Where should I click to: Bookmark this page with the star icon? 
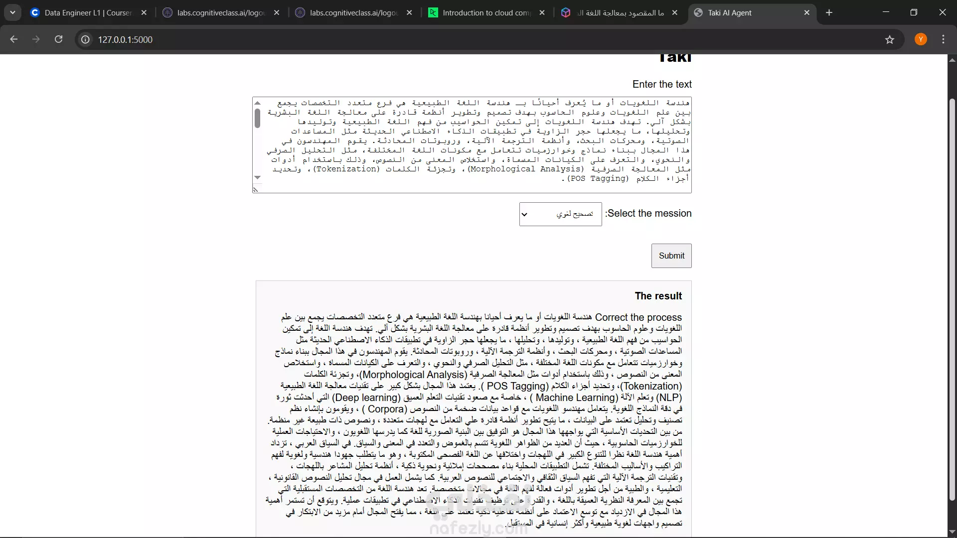tap(890, 39)
